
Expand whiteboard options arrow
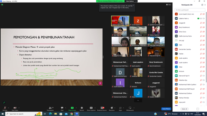(x=134, y=108)
